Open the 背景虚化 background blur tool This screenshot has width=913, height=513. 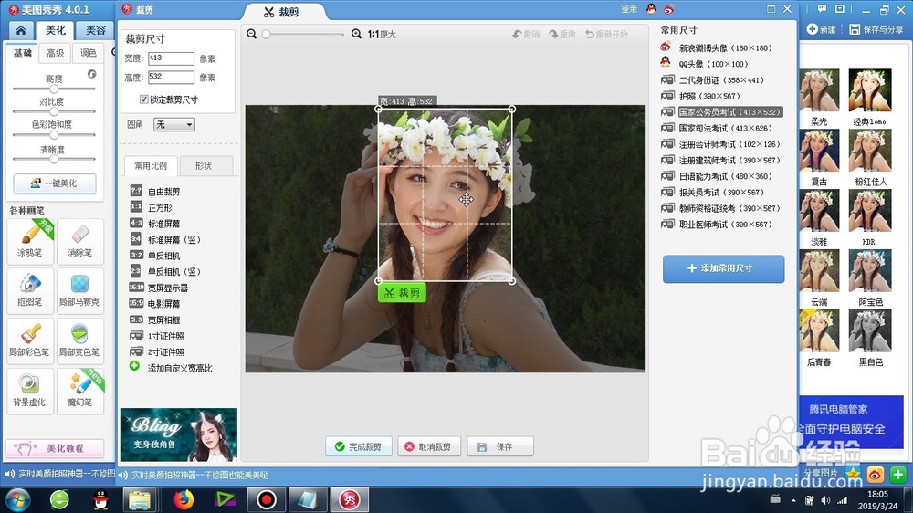point(30,391)
